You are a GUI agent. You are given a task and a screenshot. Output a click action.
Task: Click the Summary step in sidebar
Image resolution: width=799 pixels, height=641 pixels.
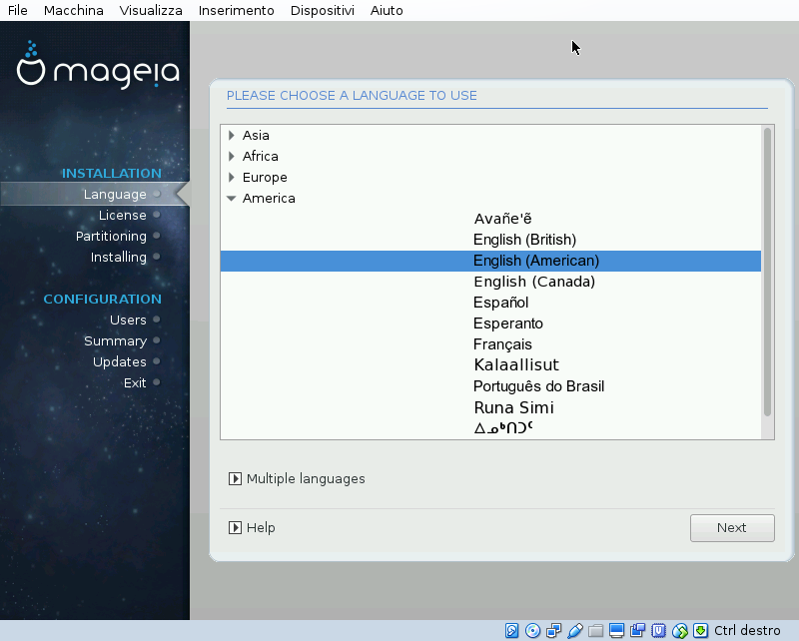click(115, 340)
